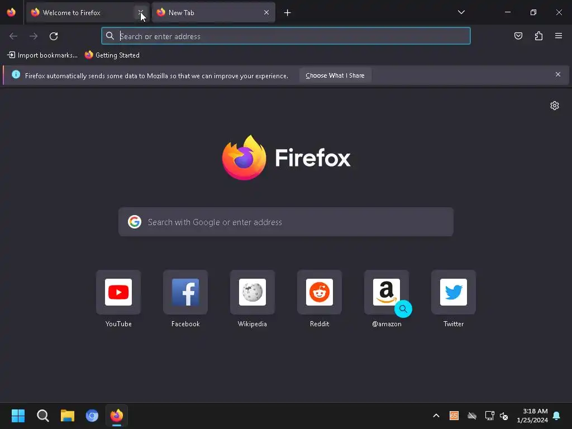The height and width of the screenshot is (429, 572).
Task: Focus the address bar field
Action: point(286,36)
